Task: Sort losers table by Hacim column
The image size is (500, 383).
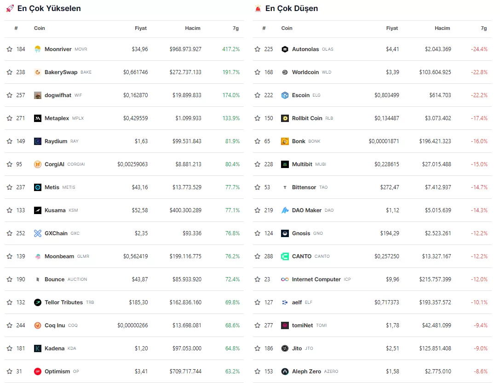Action: 443,28
